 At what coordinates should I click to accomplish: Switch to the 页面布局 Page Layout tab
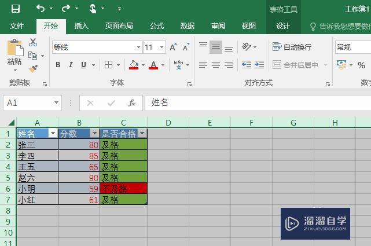(x=119, y=26)
